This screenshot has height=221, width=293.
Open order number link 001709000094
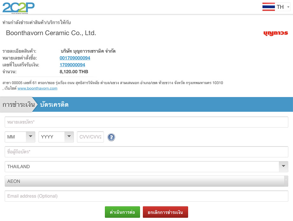[x=75, y=58]
